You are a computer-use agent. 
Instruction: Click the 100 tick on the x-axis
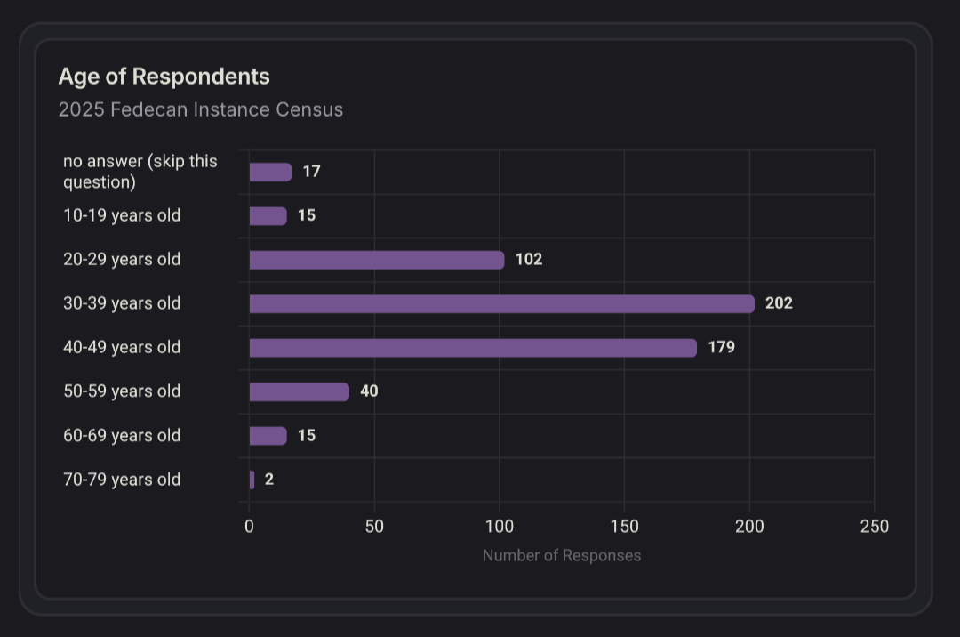click(x=499, y=527)
